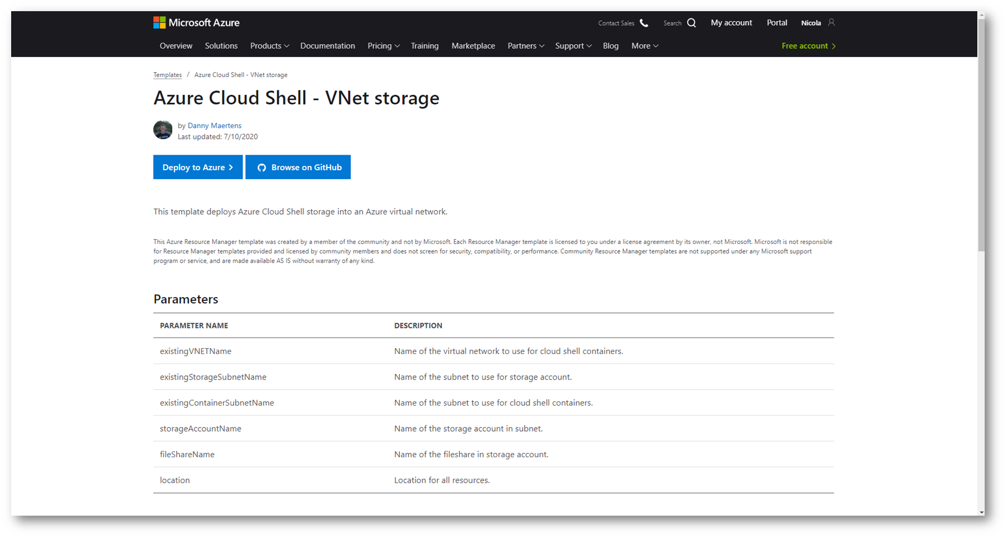Click the Contact Sales text

point(616,23)
